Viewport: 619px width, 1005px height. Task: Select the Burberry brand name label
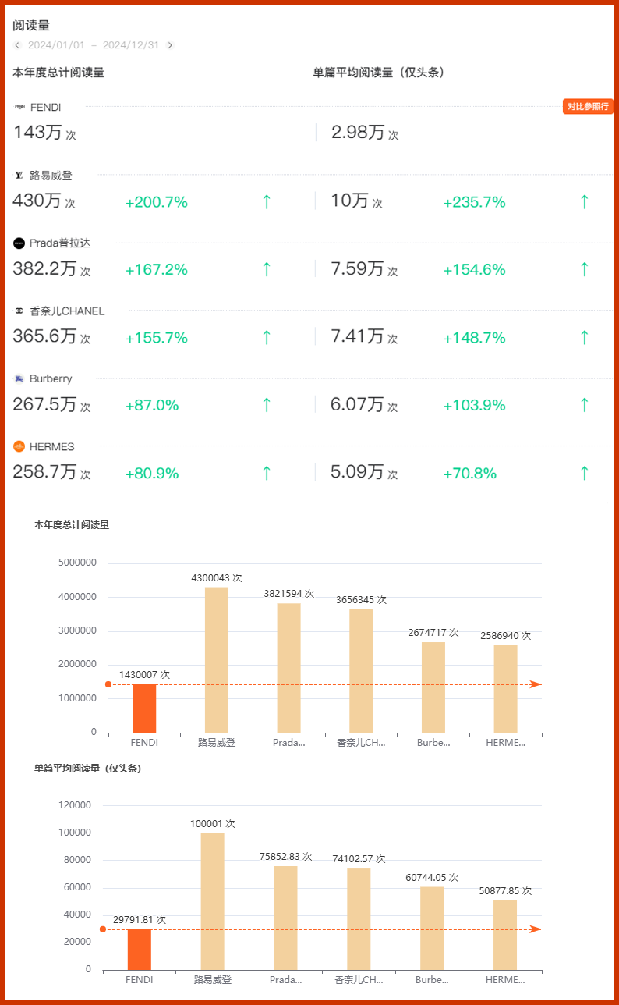51,378
